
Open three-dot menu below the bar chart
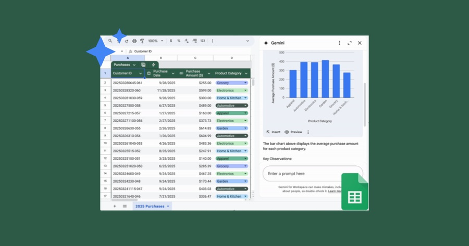pyautogui.click(x=308, y=132)
